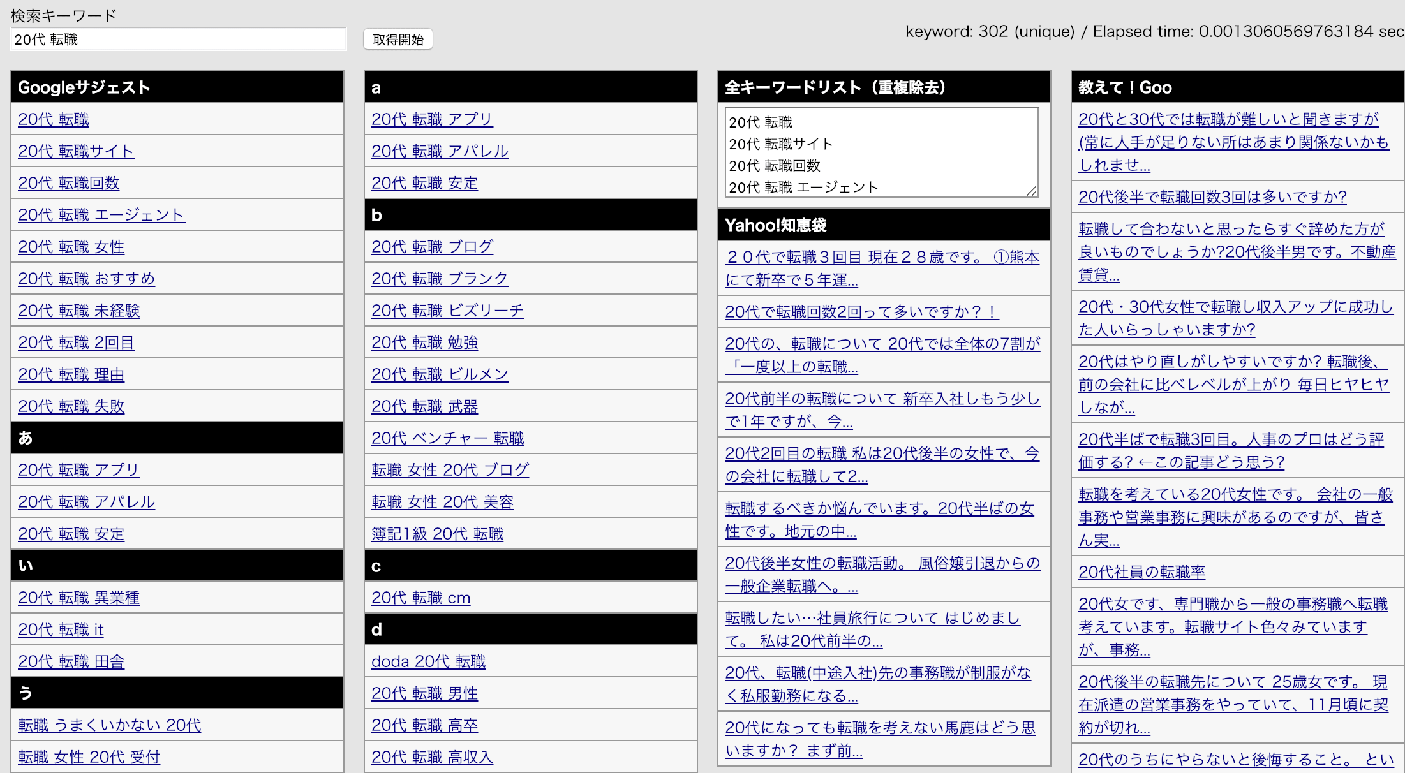The image size is (1405, 773).
Task: Open 20代 転職 ビルメン link
Action: pyautogui.click(x=440, y=374)
